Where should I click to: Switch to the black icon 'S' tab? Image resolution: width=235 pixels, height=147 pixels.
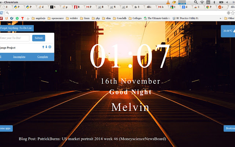[x=55, y=7]
